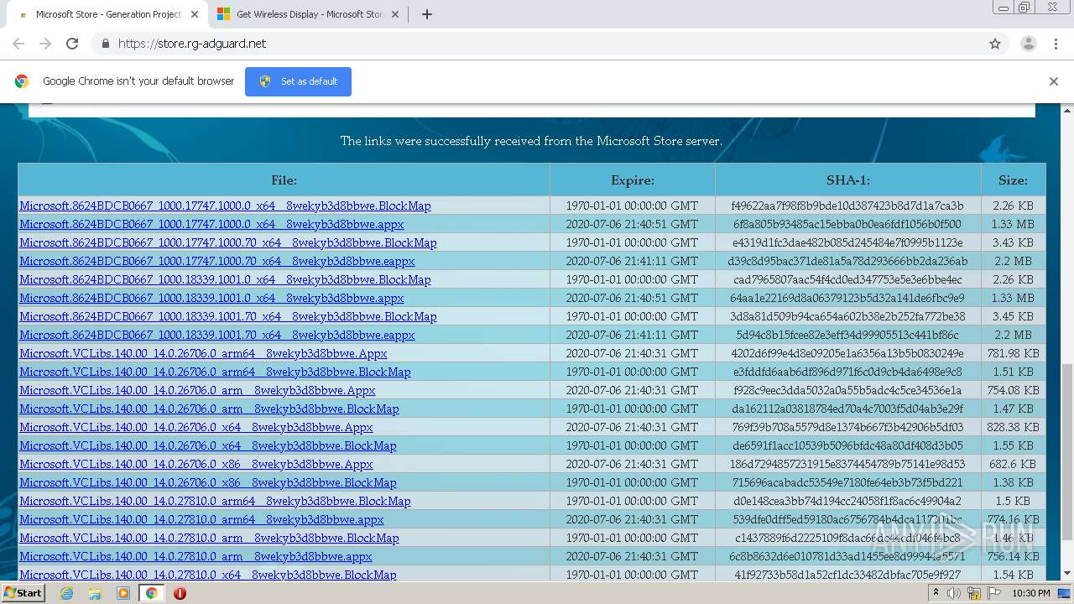Download VCLibs 14.0.26706.0 x64 BlockMap
Image resolution: width=1074 pixels, height=604 pixels.
(208, 445)
